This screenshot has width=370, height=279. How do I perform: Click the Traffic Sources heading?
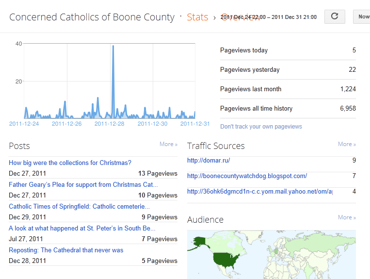point(216,146)
